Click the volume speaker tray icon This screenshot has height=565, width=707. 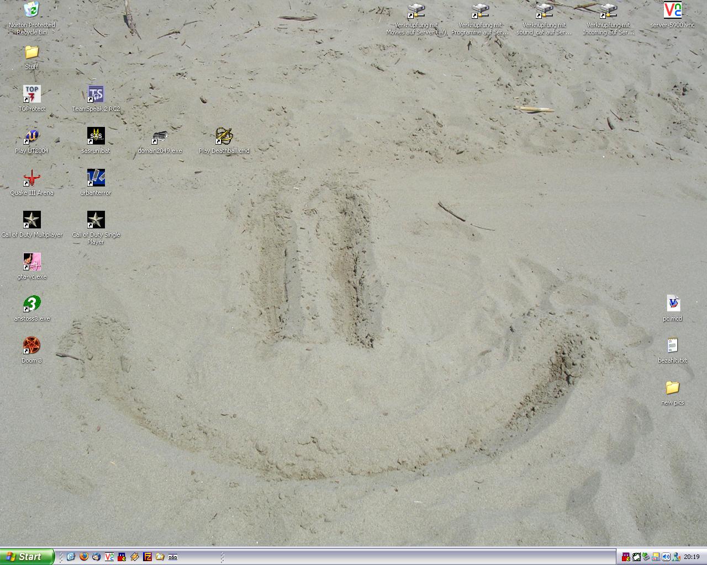pos(666,557)
